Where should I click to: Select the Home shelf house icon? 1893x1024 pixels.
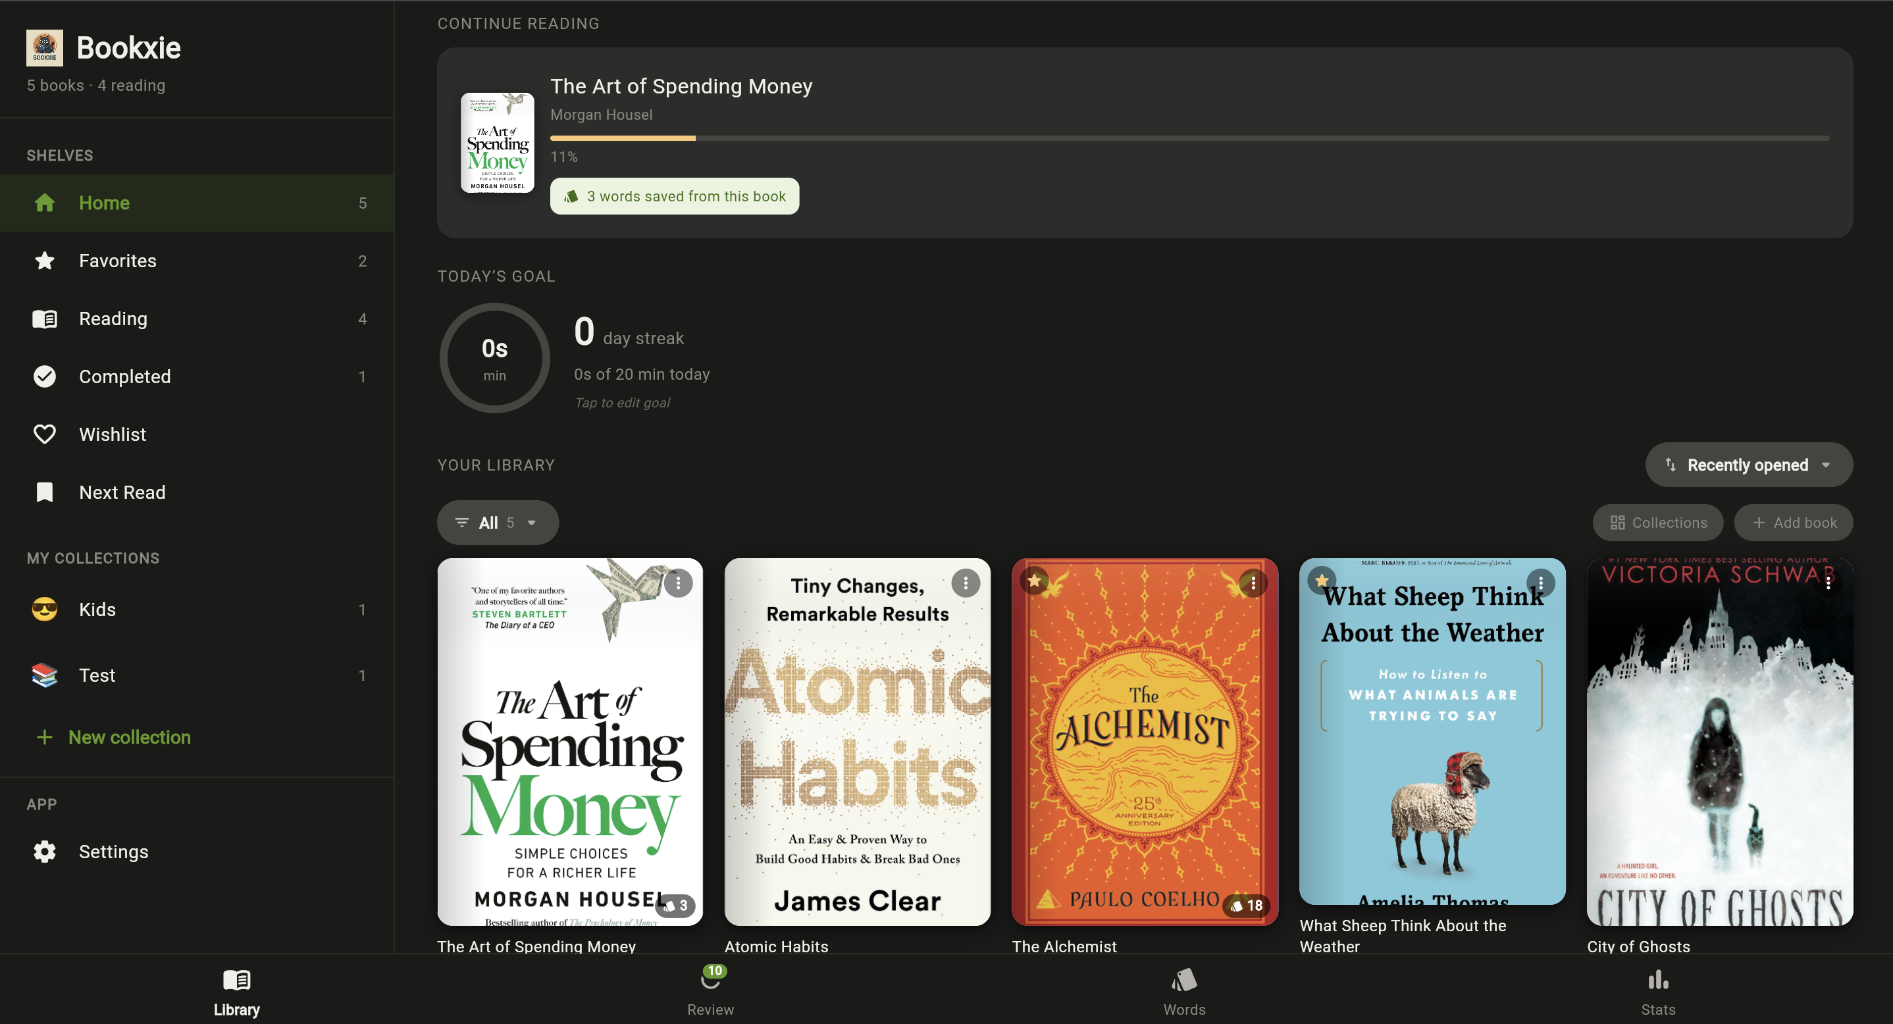44,203
